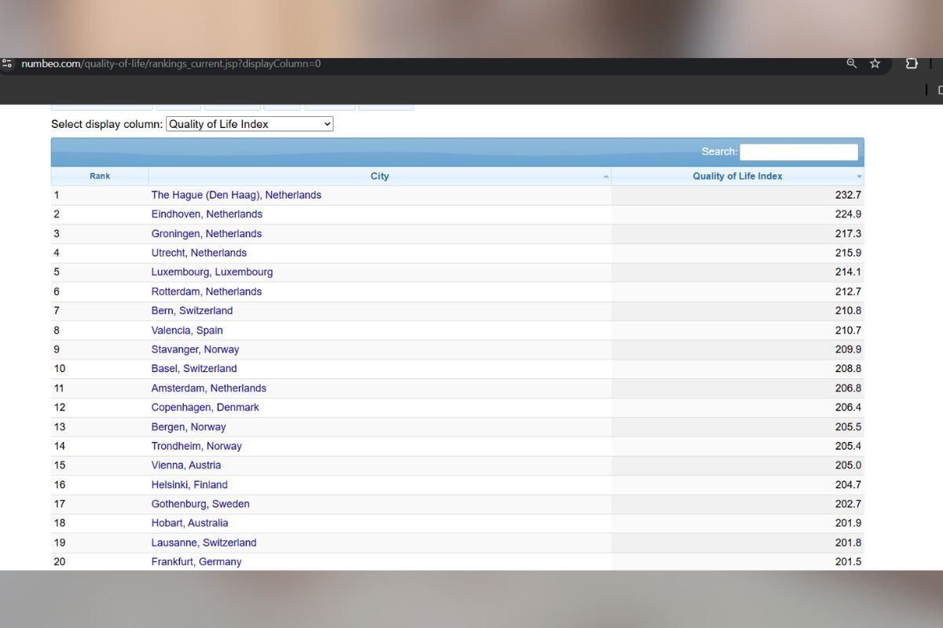Click the zoom magnifier icon in address bar
This screenshot has height=628, width=943.
coord(851,64)
